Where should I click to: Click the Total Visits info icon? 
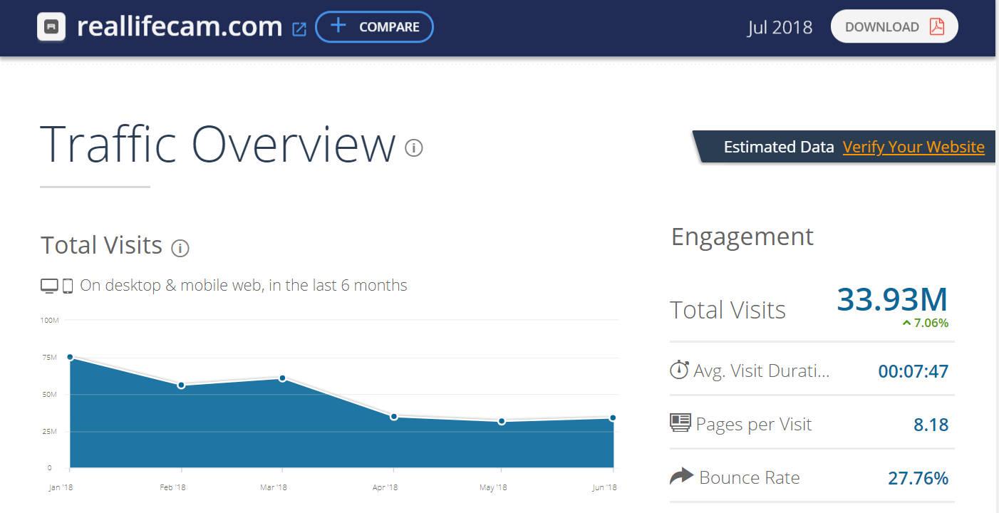point(180,248)
